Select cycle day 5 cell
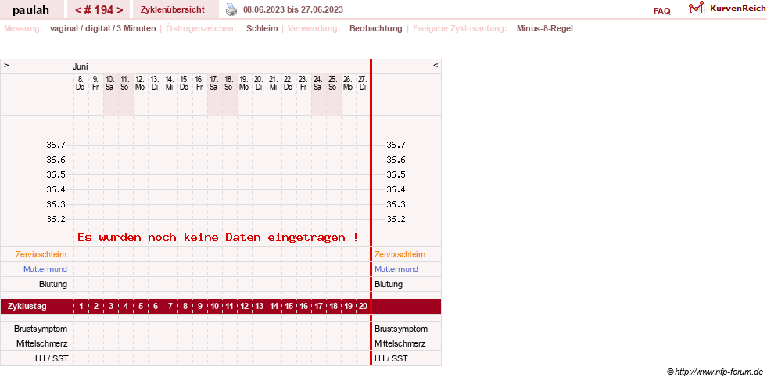Image resolution: width=767 pixels, height=381 pixels. pyautogui.click(x=141, y=307)
